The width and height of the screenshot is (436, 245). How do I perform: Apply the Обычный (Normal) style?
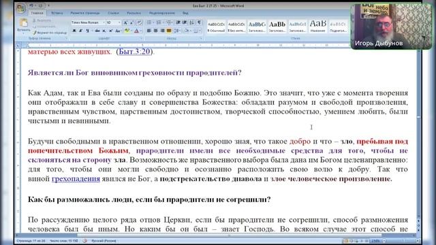tap(216, 27)
